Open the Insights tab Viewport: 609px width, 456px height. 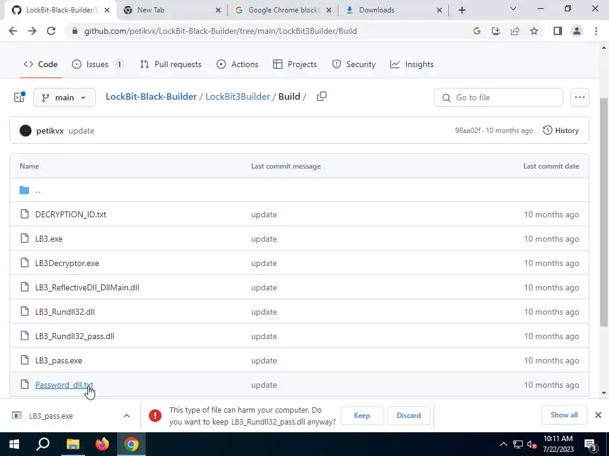pos(412,64)
